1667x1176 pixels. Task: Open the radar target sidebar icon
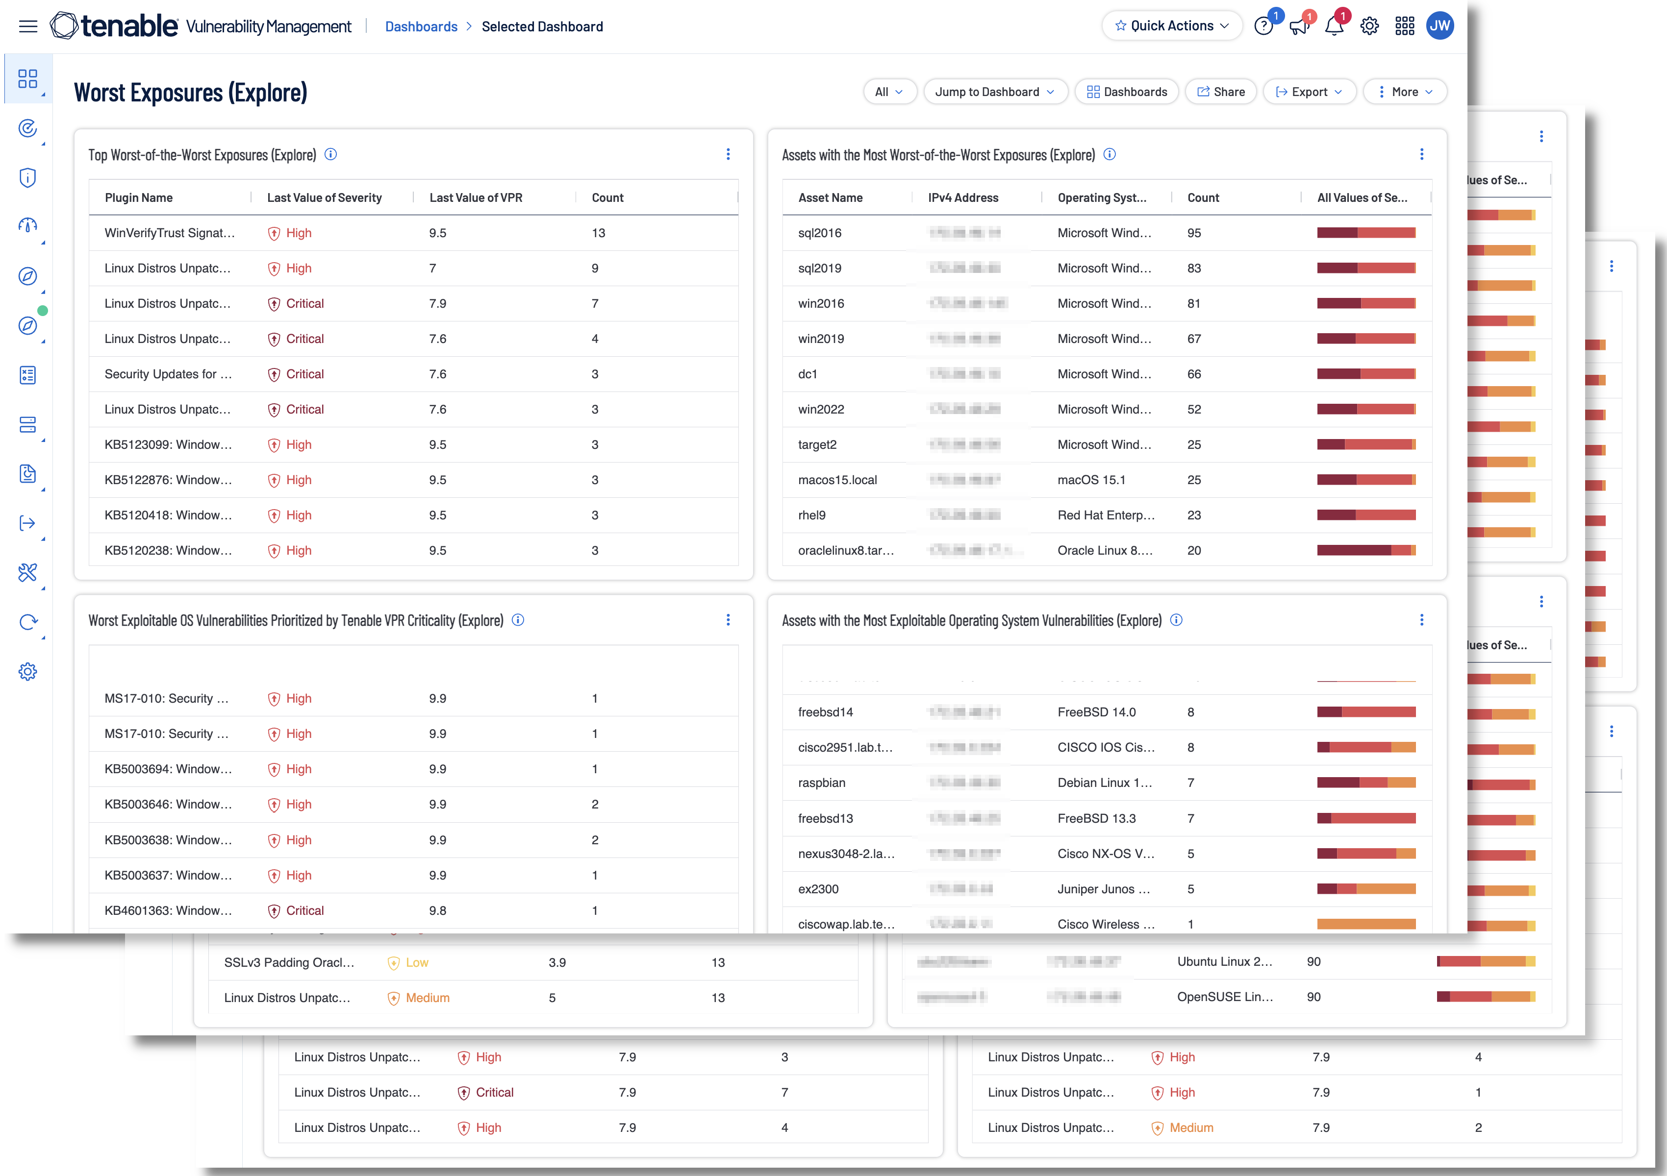[x=27, y=128]
